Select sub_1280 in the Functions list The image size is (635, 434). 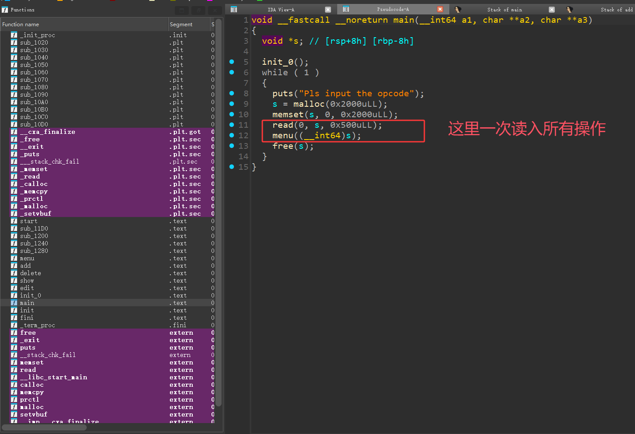click(x=108, y=251)
